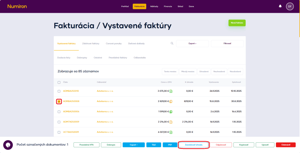Viewport: 300px width, 153px height.
Task: Open the Filtrovať filter panel
Action: click(227, 43)
